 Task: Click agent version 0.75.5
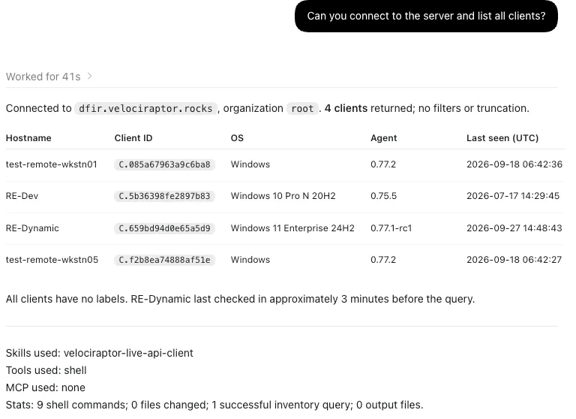click(383, 196)
